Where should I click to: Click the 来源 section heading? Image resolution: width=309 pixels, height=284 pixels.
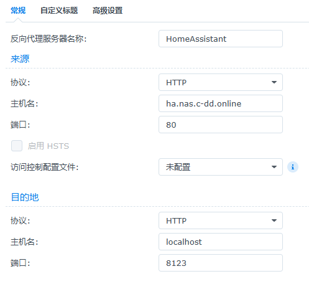tap(20, 59)
